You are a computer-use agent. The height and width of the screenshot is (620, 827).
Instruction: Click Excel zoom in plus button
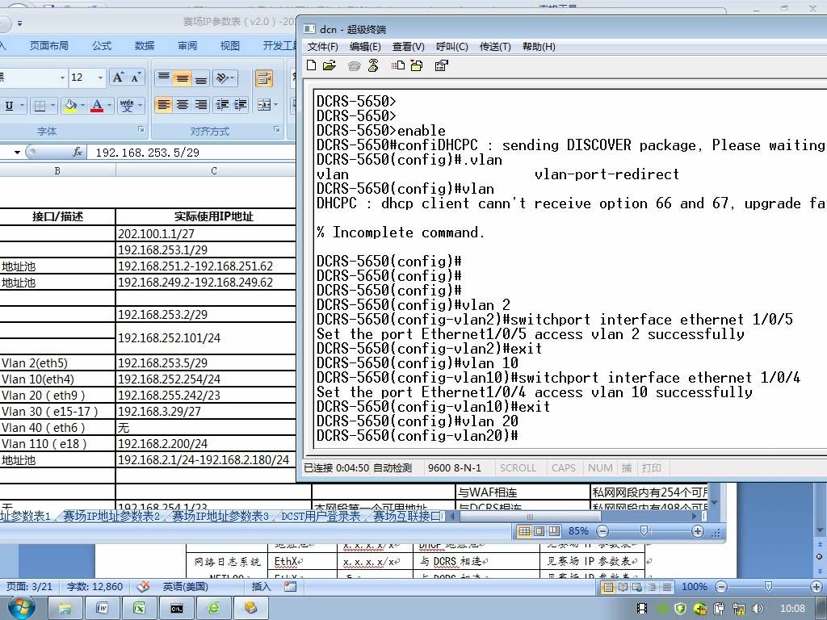click(697, 531)
